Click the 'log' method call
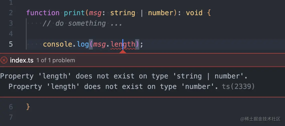Viewport: 285px width, 126px height. (x=83, y=44)
